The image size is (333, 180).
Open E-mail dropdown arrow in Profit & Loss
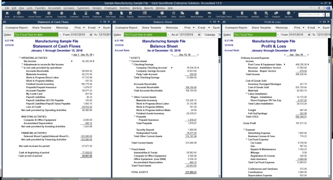(319, 28)
